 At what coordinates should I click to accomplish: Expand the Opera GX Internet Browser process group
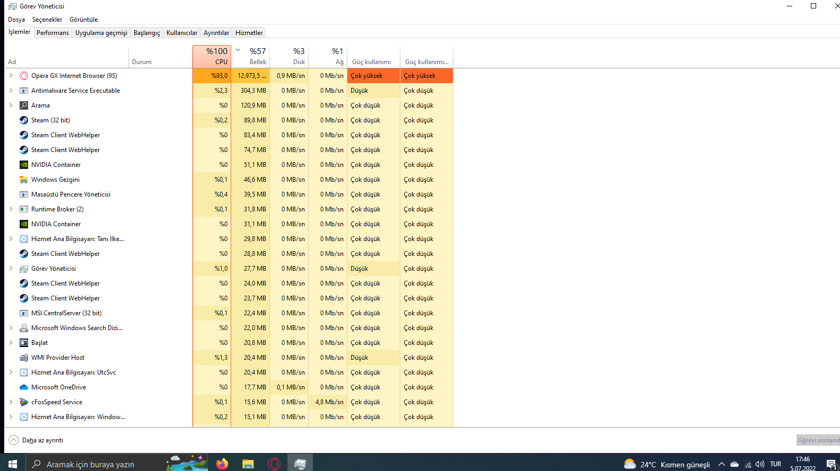pos(11,76)
